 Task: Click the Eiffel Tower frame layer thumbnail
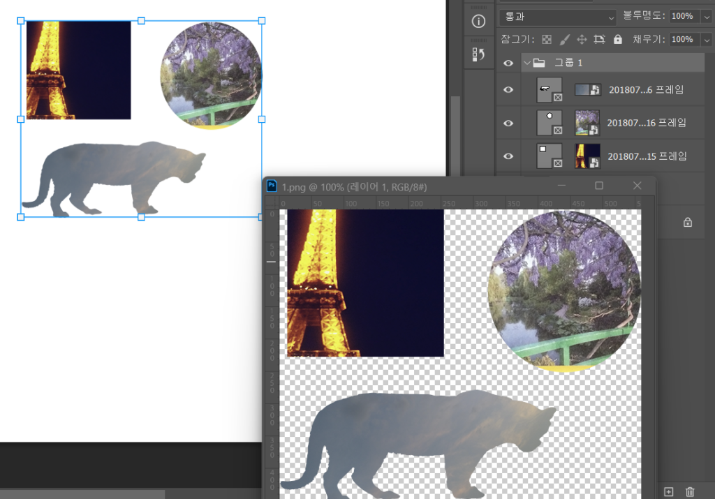pos(587,156)
